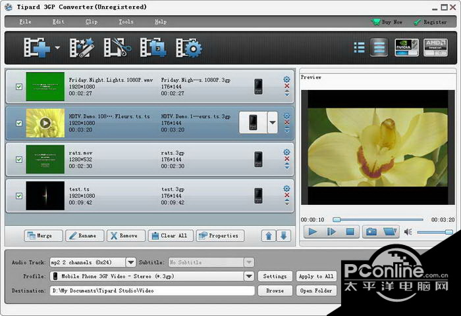
Task: Open the Profile format dropdown
Action: point(249,276)
